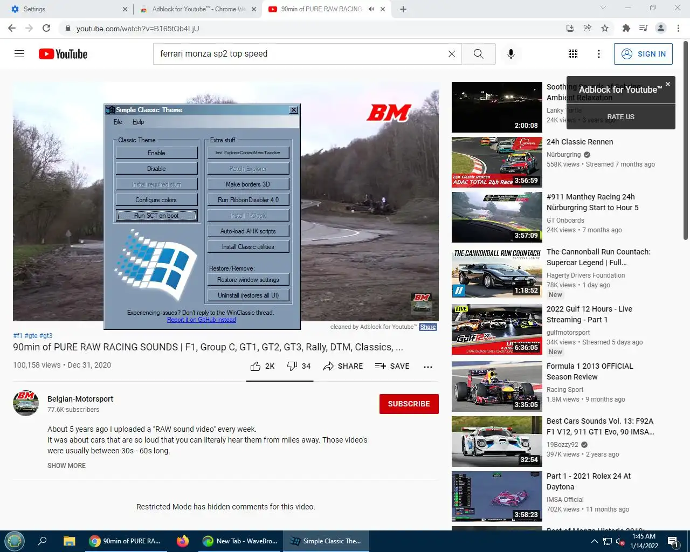The image size is (690, 552).
Task: Click Install Classic utilities button
Action: pyautogui.click(x=248, y=247)
